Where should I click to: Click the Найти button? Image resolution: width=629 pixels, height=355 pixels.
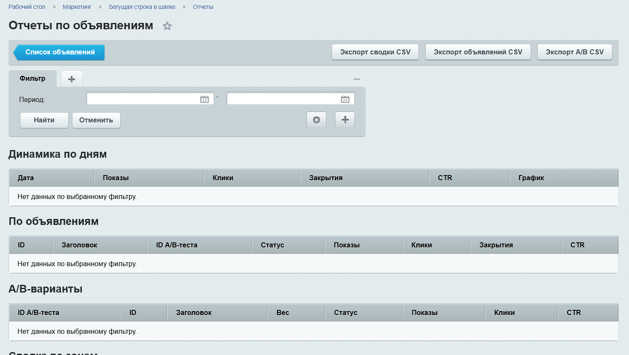(x=44, y=120)
